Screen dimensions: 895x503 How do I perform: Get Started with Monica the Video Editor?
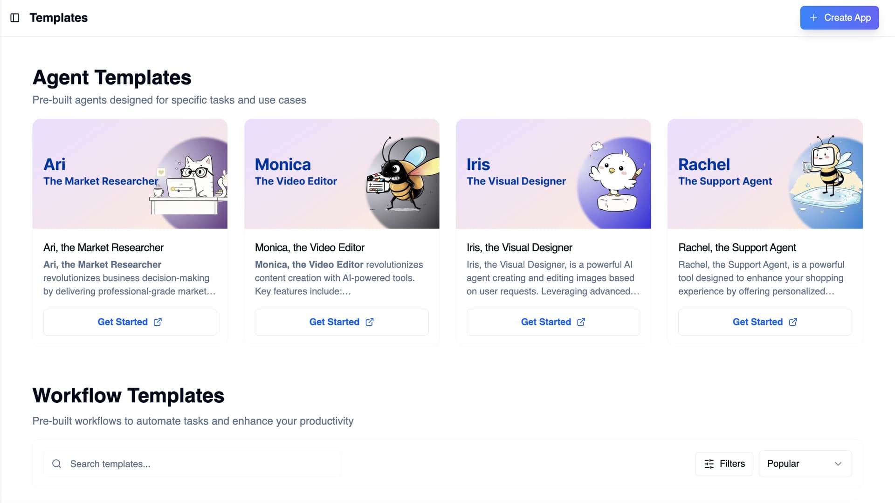[342, 322]
